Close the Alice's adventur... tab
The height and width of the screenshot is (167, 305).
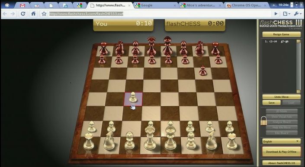tap(220, 6)
